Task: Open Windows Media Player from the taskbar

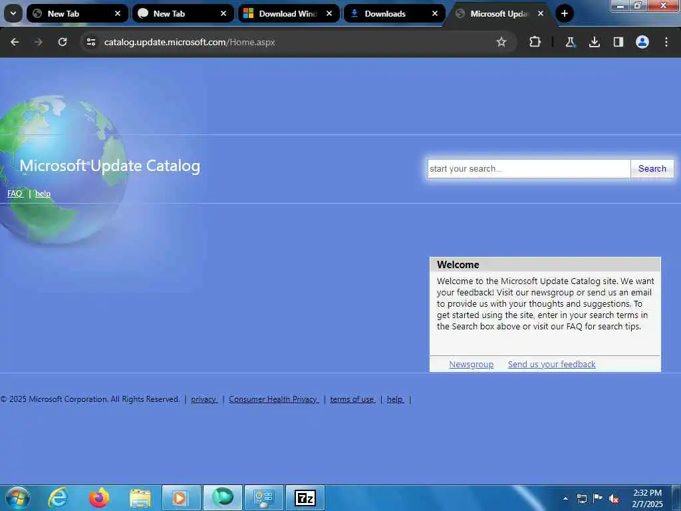Action: pos(181,498)
